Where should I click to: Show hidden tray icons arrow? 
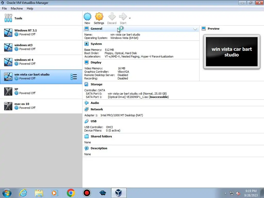(x=225, y=193)
